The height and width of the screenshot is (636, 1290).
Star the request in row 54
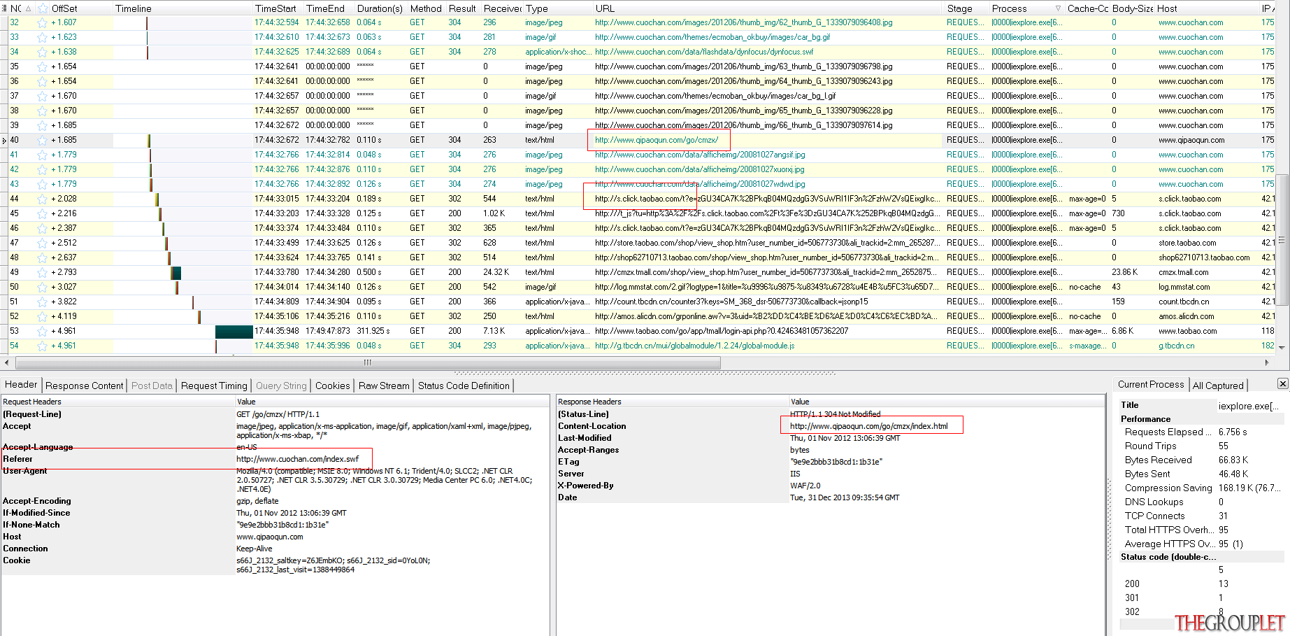tap(42, 346)
